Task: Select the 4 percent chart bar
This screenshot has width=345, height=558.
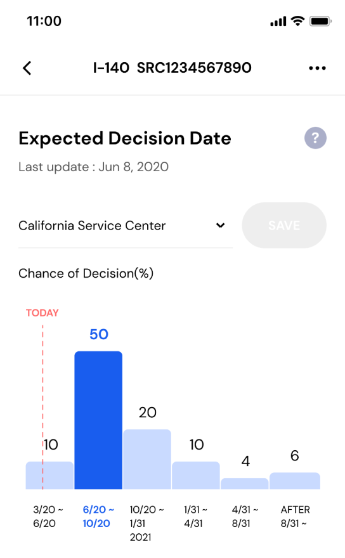Action: pos(245,483)
